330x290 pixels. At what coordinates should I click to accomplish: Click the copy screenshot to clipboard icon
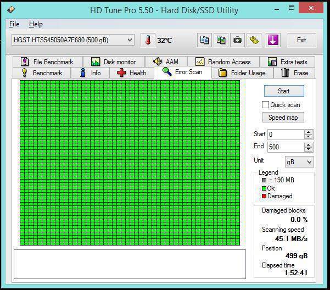click(221, 40)
